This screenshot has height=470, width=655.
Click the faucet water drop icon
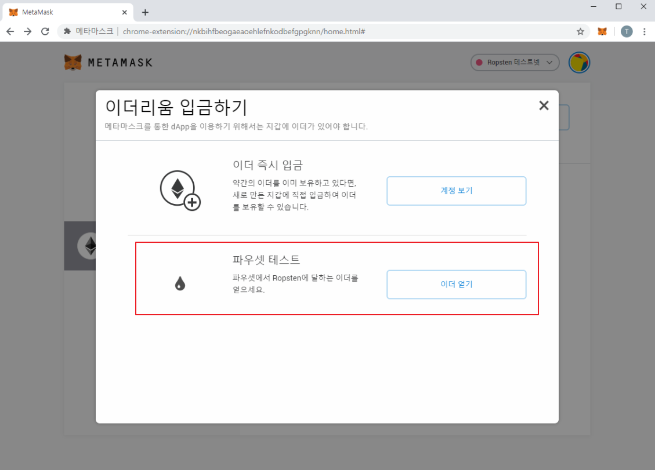click(180, 283)
